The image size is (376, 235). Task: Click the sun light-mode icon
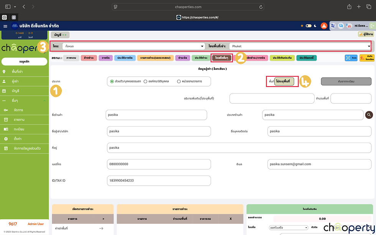tap(302, 26)
